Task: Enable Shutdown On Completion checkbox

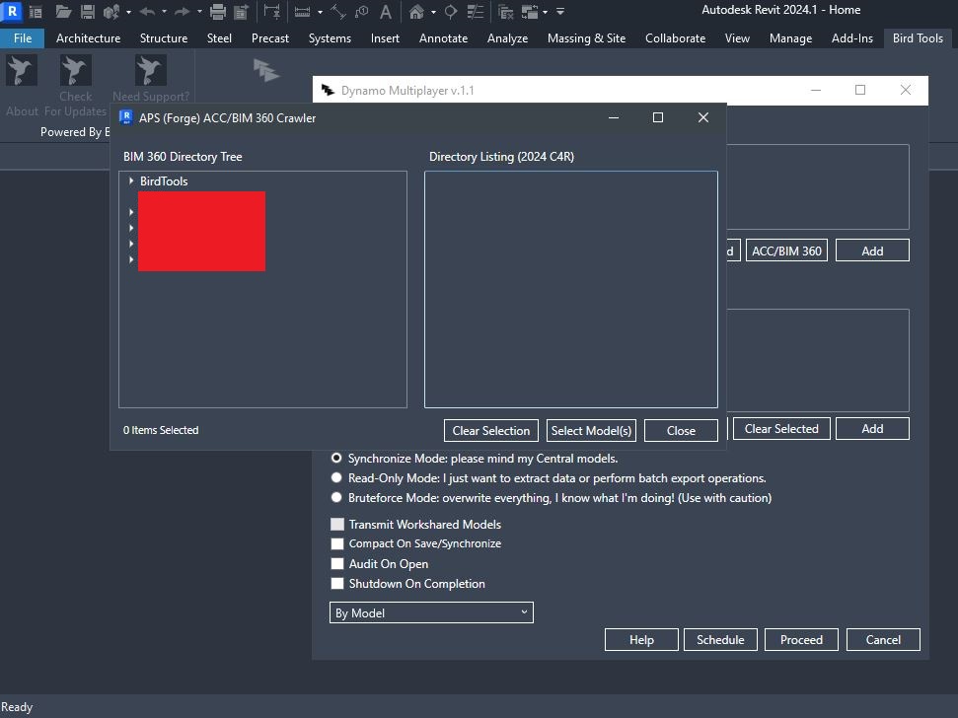Action: coord(337,583)
